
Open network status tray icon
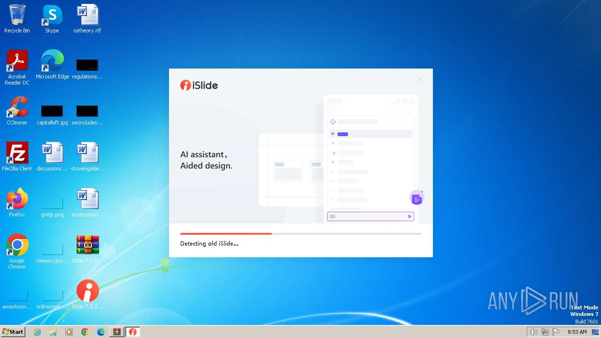pos(545,332)
